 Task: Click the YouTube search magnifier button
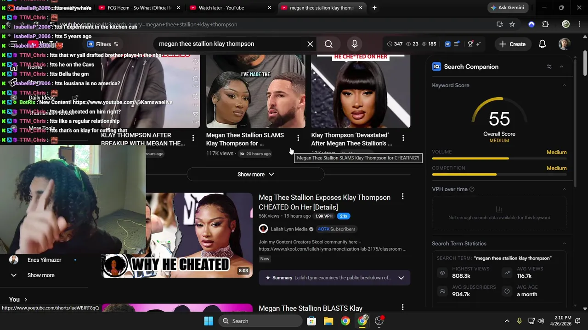(328, 44)
